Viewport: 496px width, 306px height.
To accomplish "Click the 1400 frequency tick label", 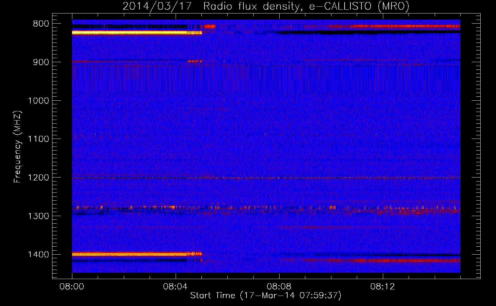I will pyautogui.click(x=38, y=255).
